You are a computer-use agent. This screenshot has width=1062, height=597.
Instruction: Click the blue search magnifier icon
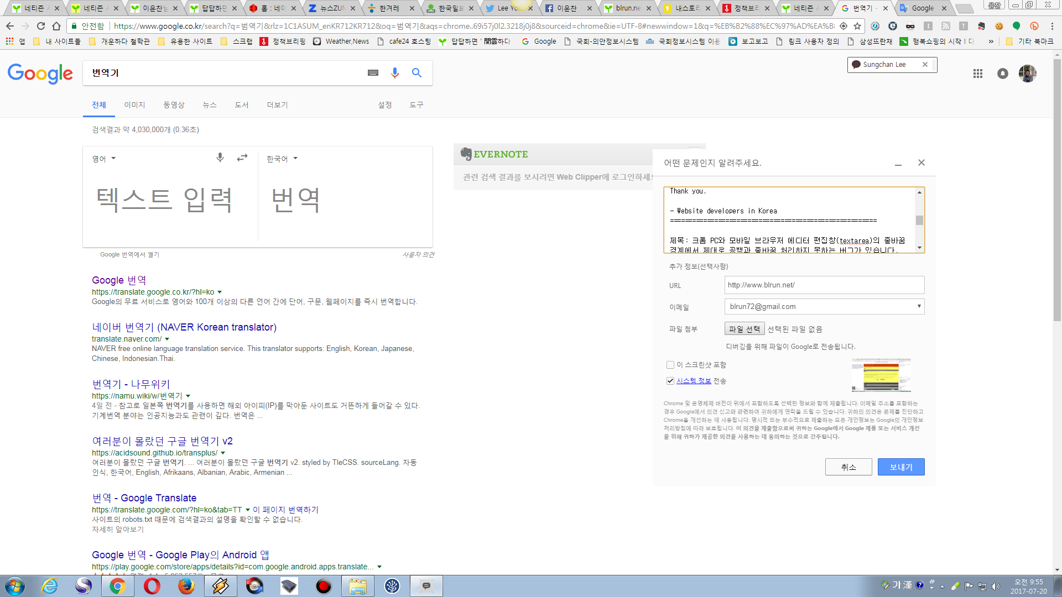pyautogui.click(x=417, y=72)
